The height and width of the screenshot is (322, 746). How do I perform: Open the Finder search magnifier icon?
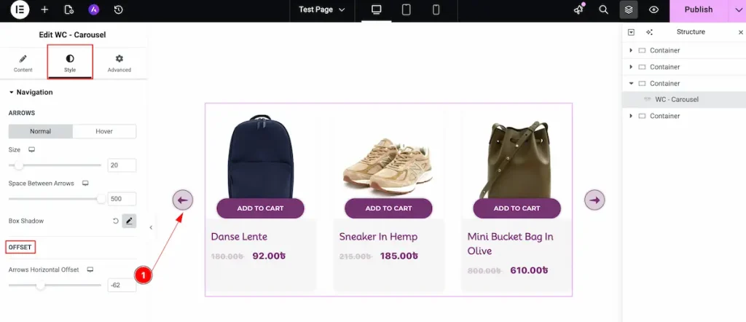603,10
